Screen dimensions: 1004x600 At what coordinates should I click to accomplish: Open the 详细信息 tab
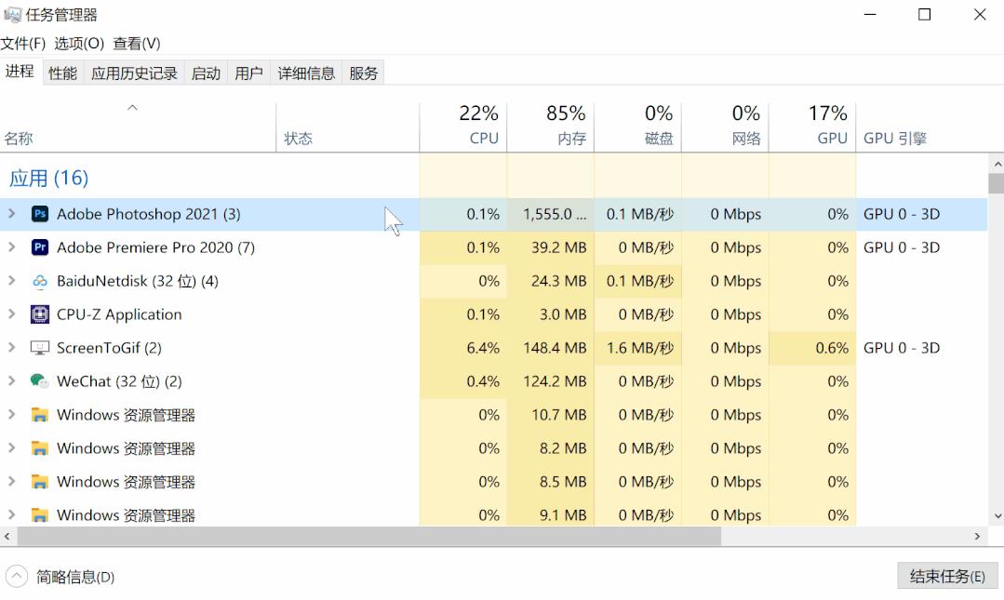(306, 73)
